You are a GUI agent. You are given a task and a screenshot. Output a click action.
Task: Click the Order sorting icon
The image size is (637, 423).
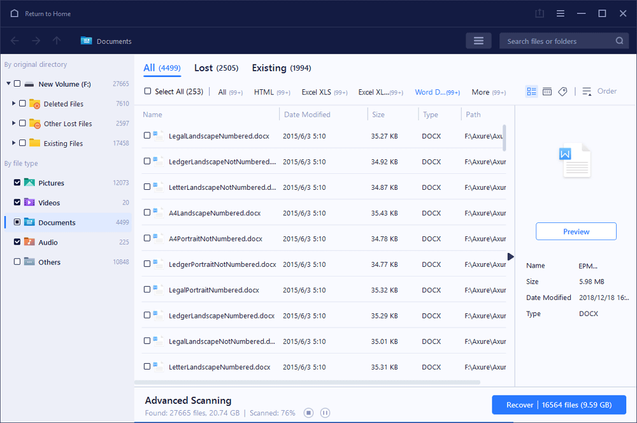click(x=586, y=91)
